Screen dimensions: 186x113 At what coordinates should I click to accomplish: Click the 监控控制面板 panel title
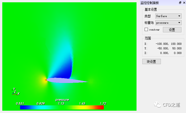[150, 3]
